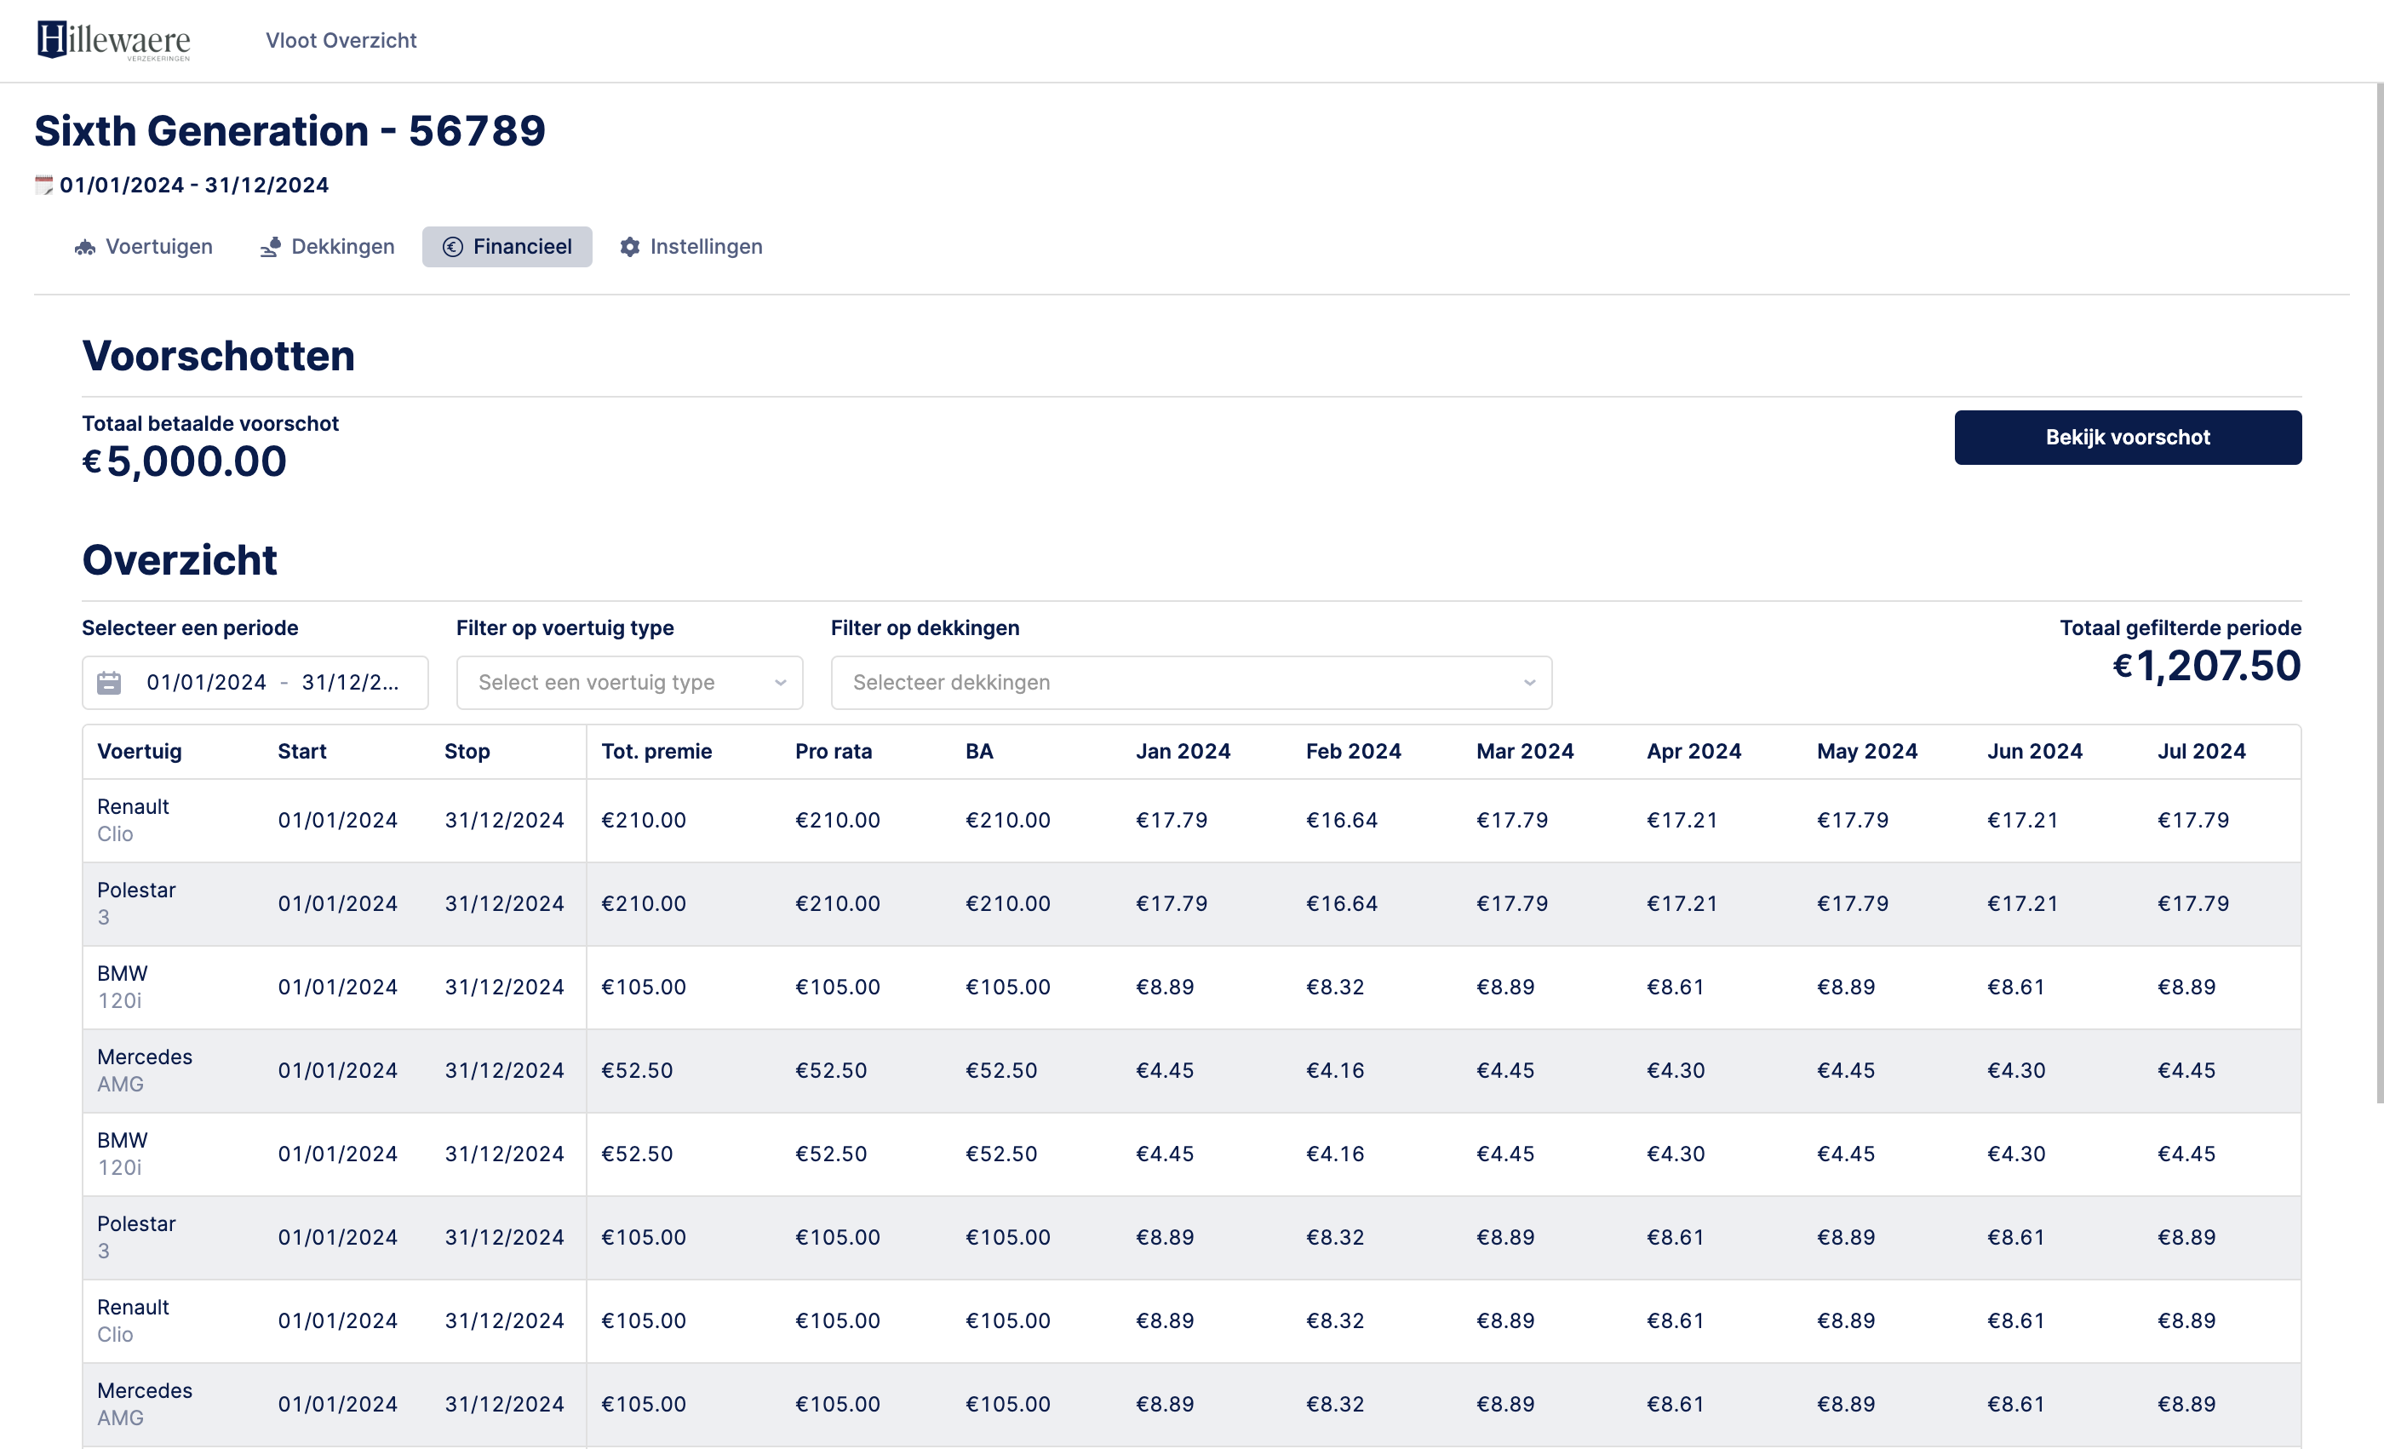The height and width of the screenshot is (1449, 2384).
Task: Click €5,000.00 paid advance amount
Action: (x=184, y=461)
